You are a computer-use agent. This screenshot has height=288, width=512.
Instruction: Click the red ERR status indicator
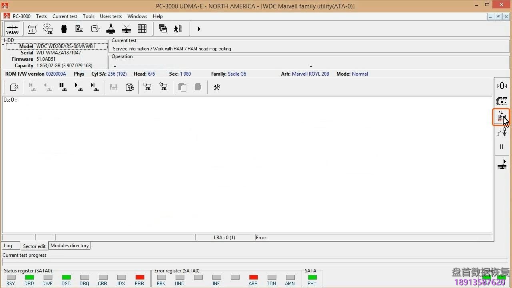coord(140,277)
